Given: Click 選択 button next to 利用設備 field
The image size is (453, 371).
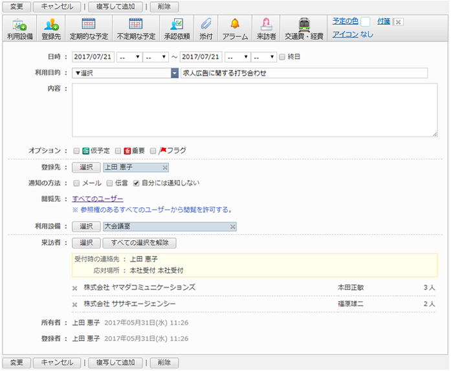Looking at the screenshot, I should [x=86, y=226].
